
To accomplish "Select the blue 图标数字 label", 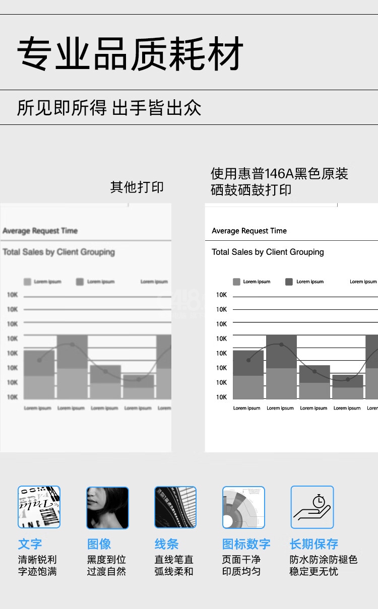I will click(246, 544).
